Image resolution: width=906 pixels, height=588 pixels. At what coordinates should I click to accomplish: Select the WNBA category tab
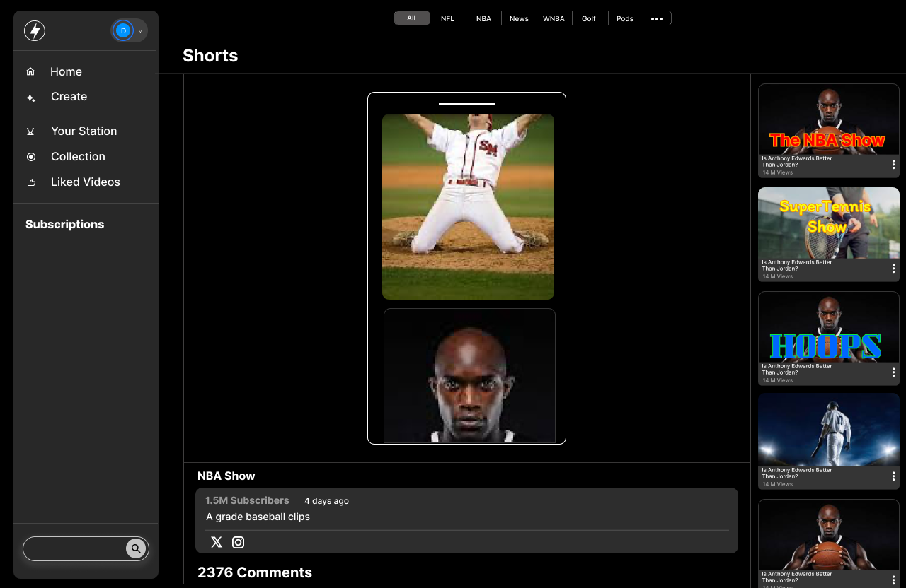pos(554,18)
